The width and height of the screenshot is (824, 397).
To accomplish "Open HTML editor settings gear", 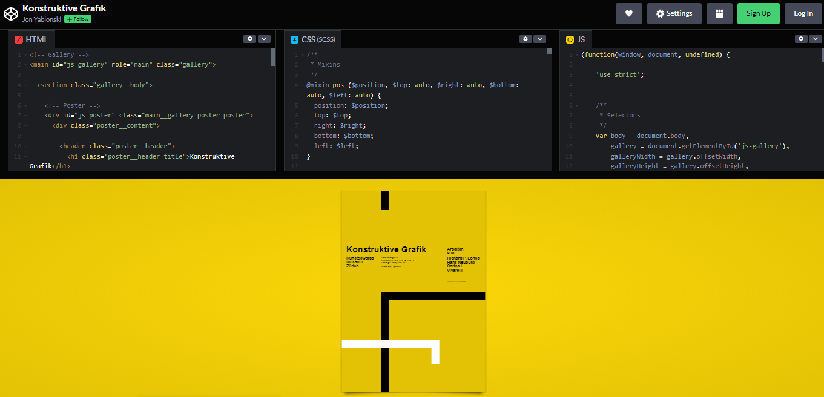I will (x=250, y=39).
